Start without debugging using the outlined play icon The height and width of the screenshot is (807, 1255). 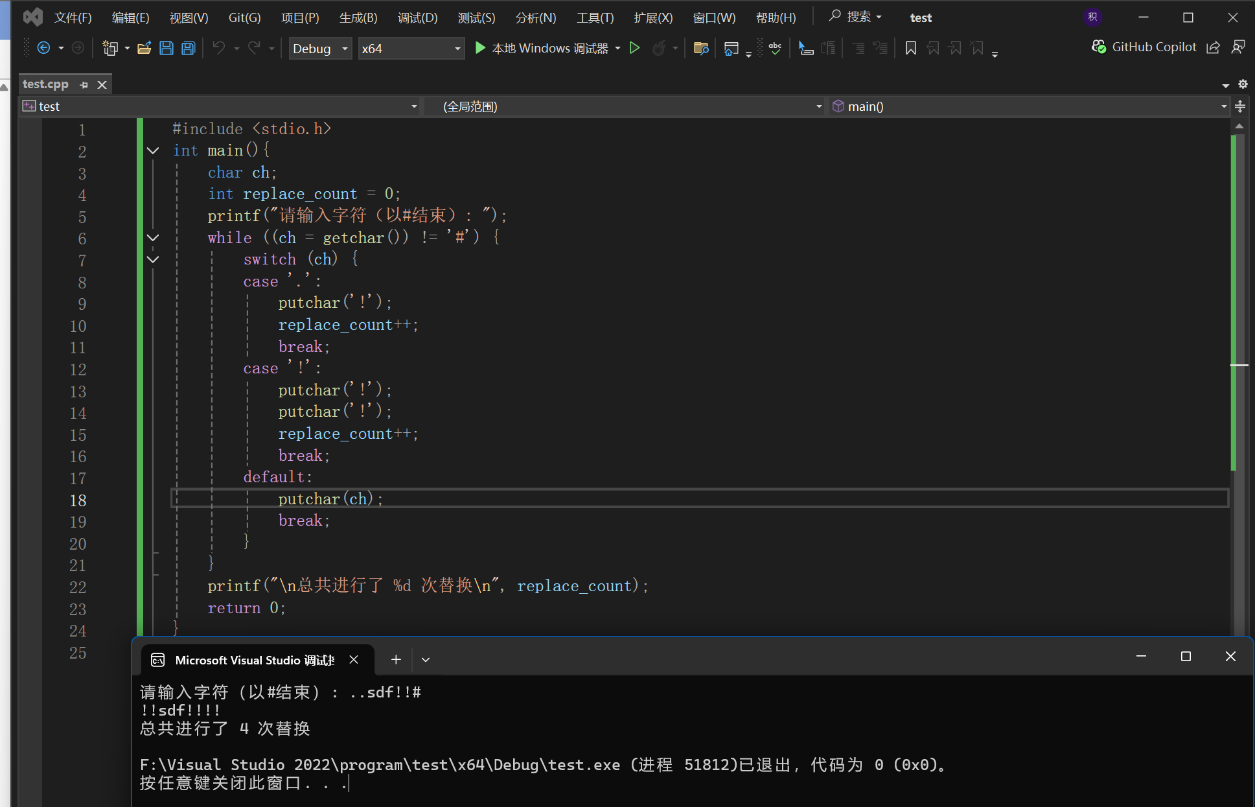click(635, 48)
